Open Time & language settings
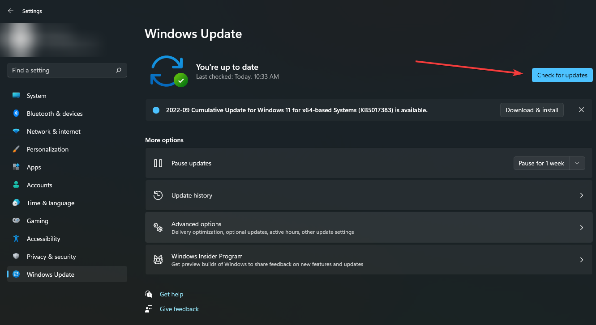The image size is (596, 325). [67, 203]
